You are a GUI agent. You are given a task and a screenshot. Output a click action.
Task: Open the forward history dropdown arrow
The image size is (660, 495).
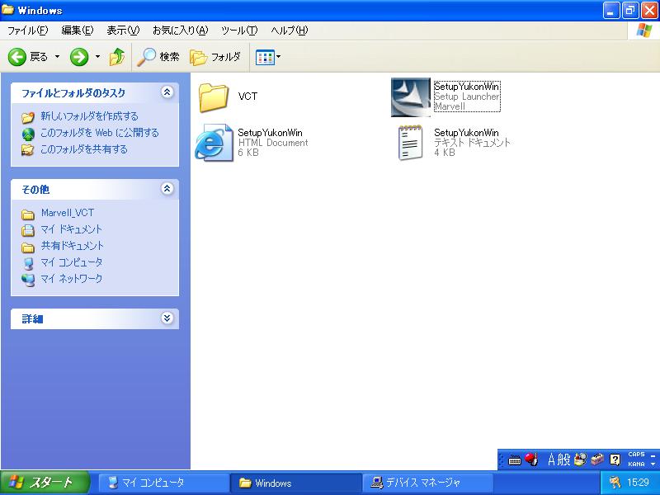click(x=97, y=57)
